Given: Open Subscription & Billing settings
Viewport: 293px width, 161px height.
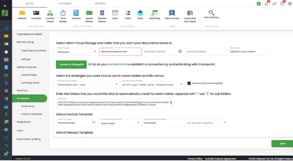Looking at the screenshot, I should pos(28,139).
